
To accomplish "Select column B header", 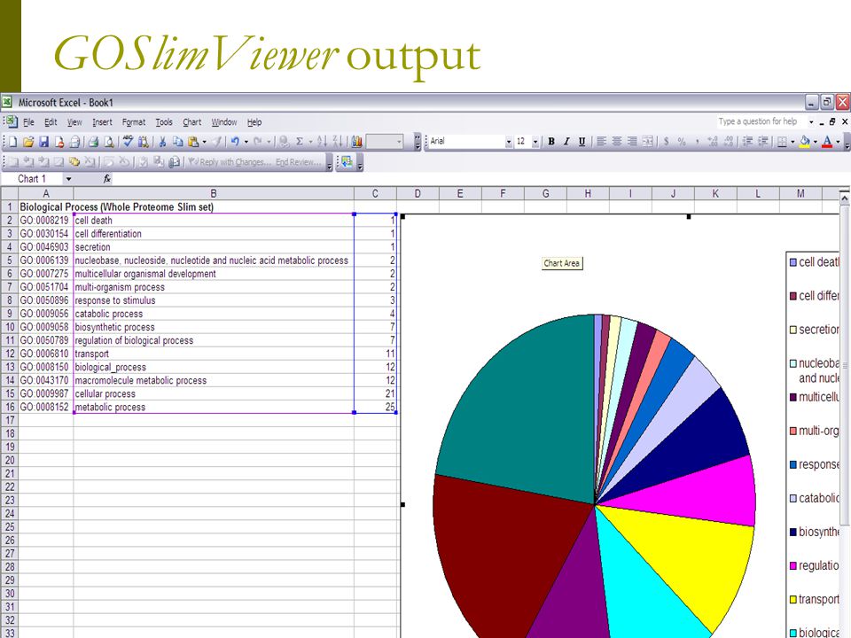I will click(214, 194).
